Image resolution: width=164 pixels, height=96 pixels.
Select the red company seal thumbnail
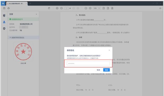click(x=23, y=52)
